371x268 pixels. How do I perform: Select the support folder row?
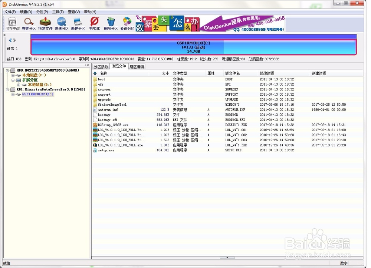click(227, 94)
